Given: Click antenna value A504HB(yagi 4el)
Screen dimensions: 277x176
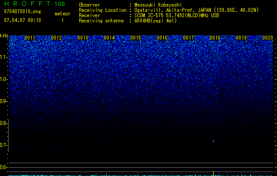Looking at the screenshot, I should (x=155, y=21).
